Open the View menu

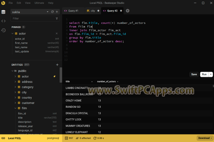pyautogui.click(x=28, y=3)
